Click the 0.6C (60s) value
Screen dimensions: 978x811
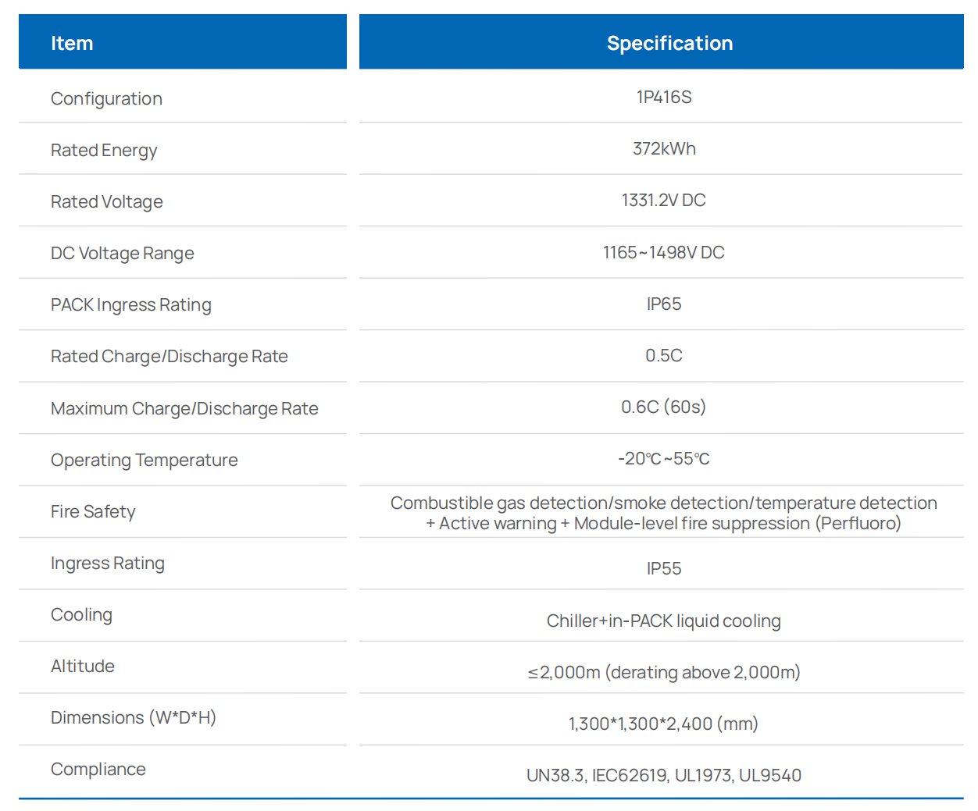click(x=664, y=407)
